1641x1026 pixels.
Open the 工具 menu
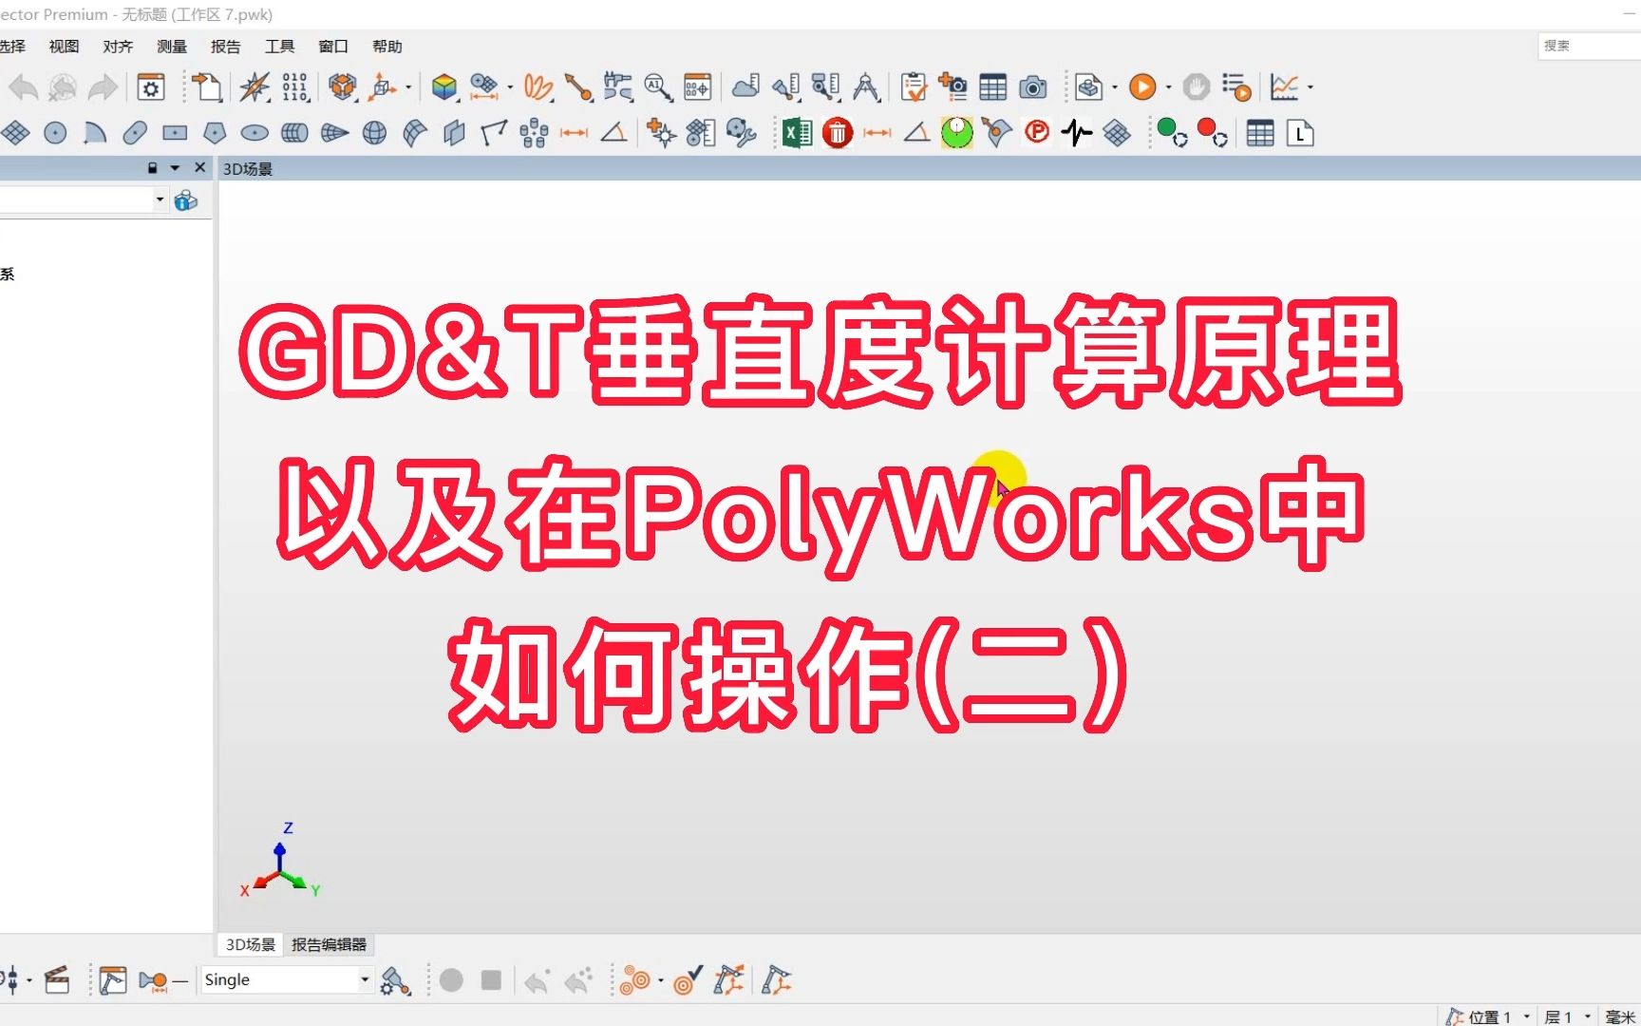pyautogui.click(x=280, y=47)
